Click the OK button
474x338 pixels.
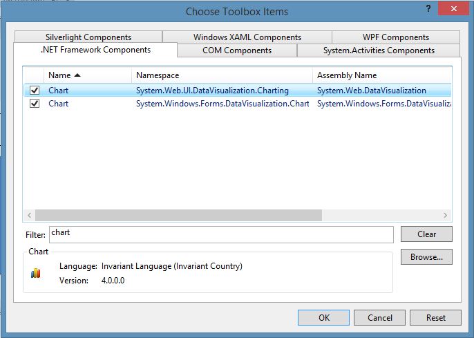(x=323, y=317)
